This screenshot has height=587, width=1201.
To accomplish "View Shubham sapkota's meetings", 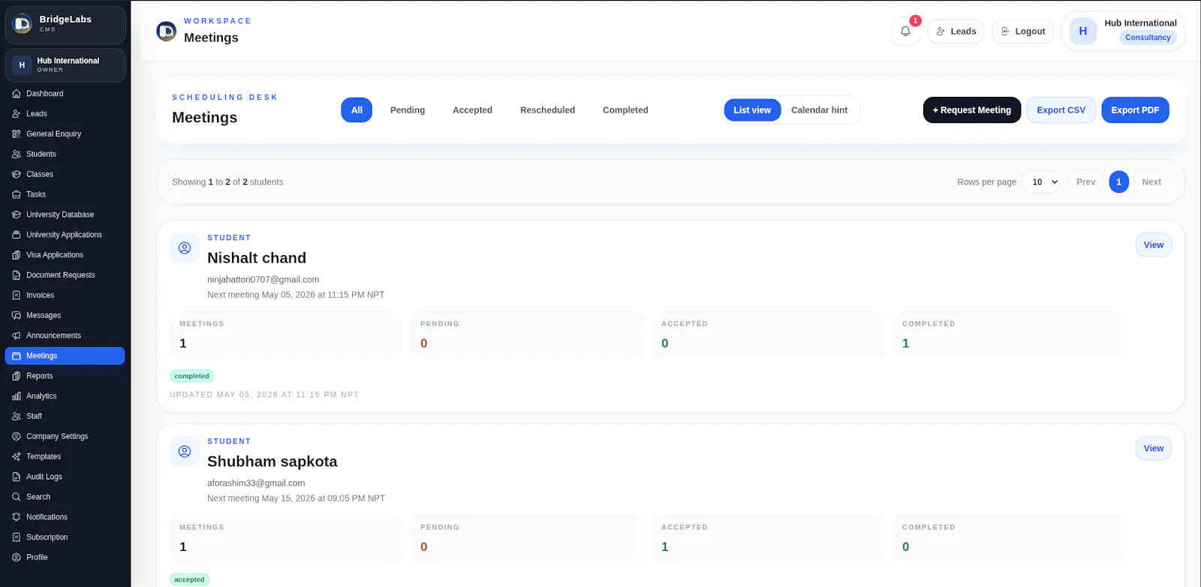I will pyautogui.click(x=1153, y=449).
